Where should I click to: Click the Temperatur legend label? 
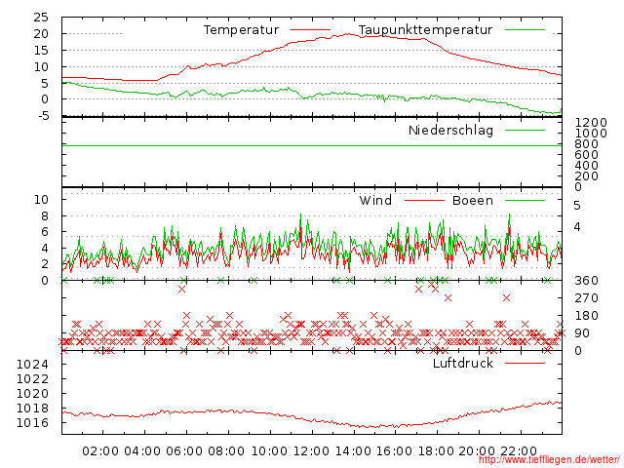click(x=241, y=30)
